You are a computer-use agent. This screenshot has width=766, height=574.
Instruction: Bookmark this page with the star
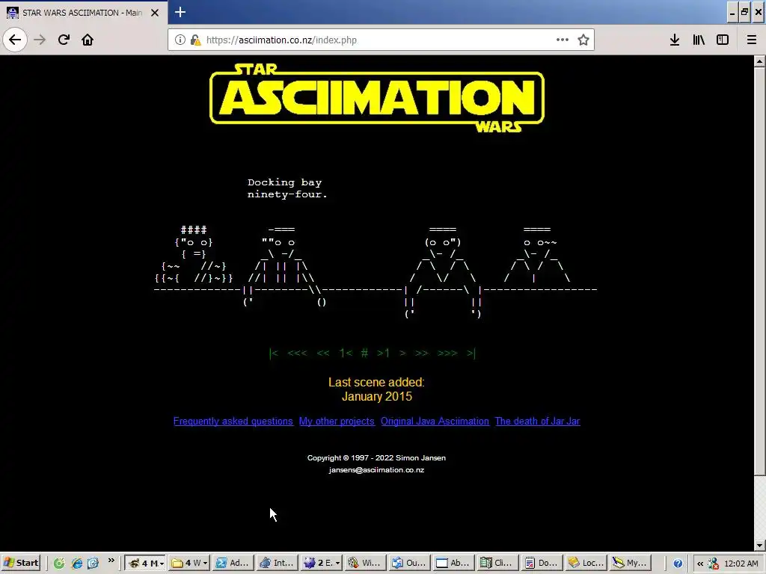pos(583,40)
